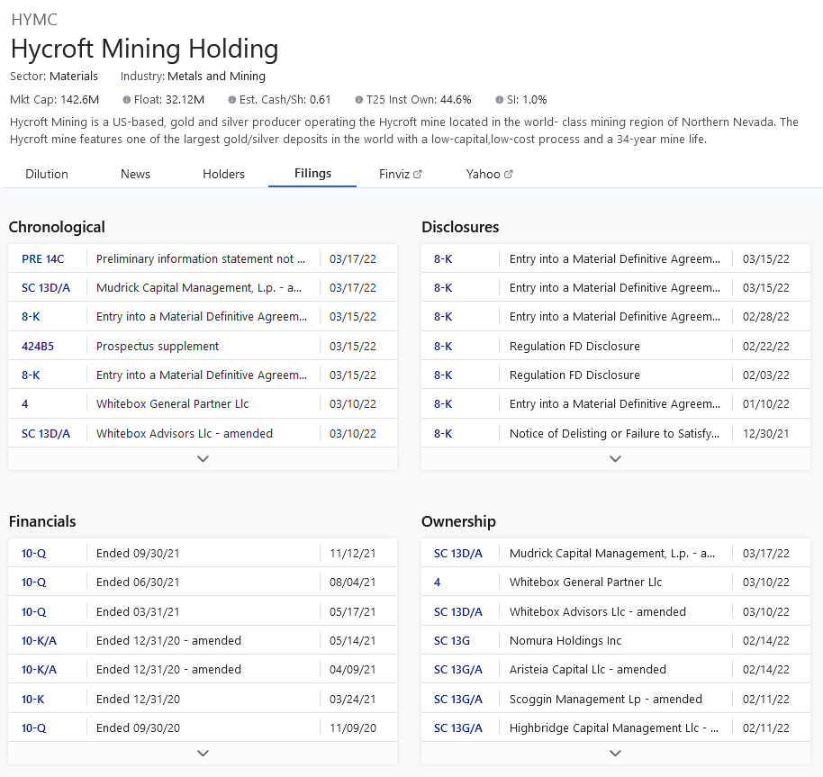Open Chronological SC 13D/A Whitebox Advisors link
823x777 pixels.
[x=46, y=434]
